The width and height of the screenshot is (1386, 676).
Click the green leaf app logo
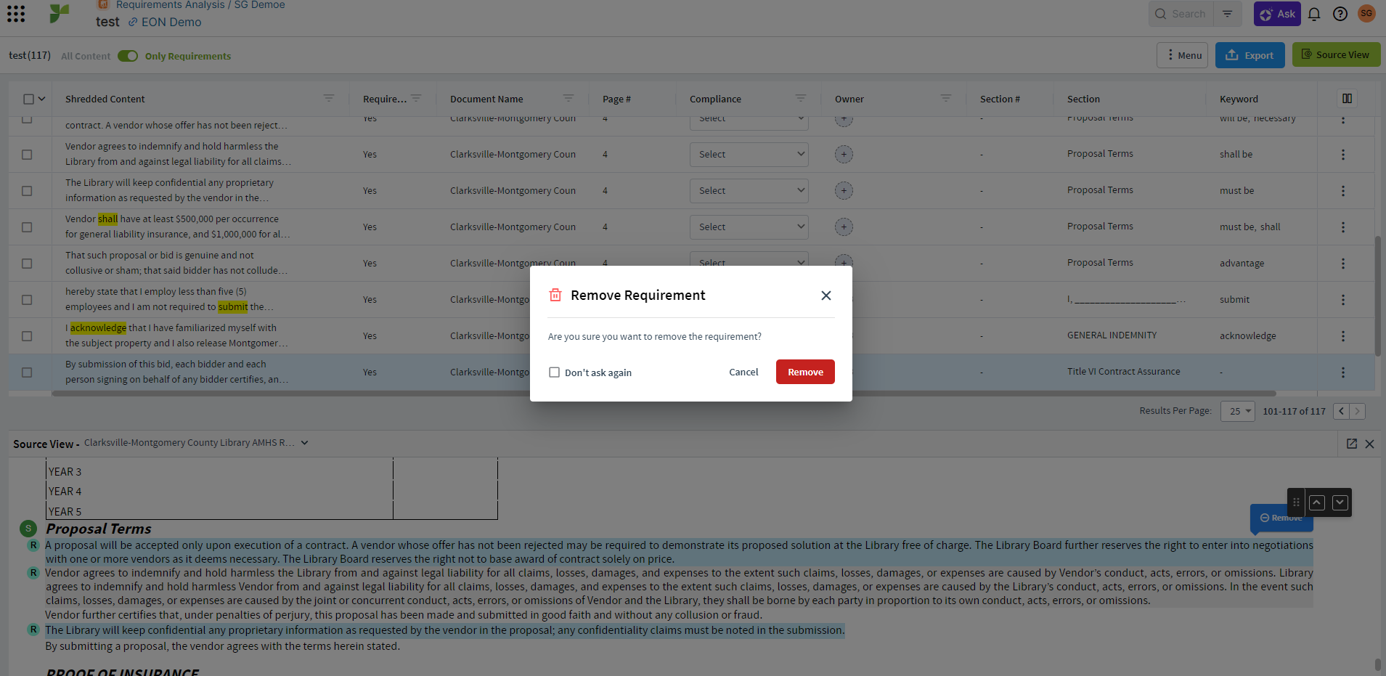click(60, 13)
